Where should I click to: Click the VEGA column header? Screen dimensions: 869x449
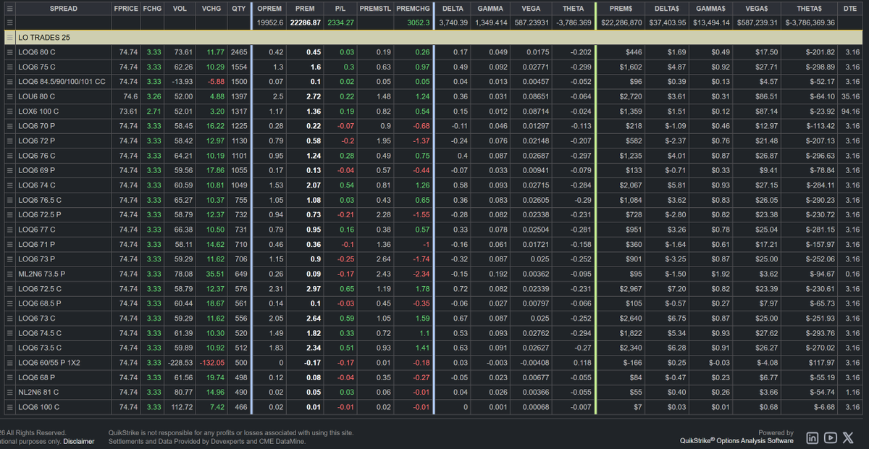(x=530, y=8)
